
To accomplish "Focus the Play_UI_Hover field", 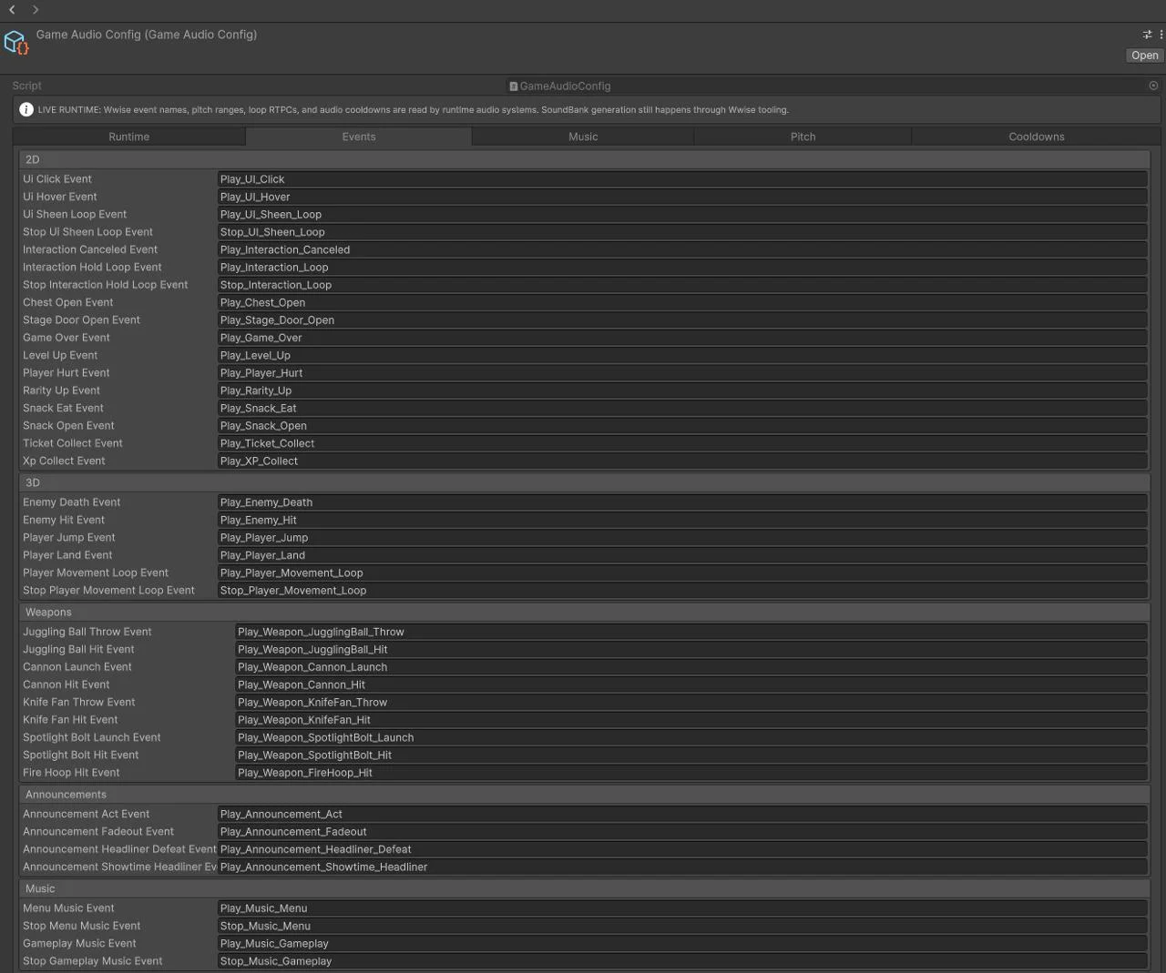I will (x=682, y=197).
